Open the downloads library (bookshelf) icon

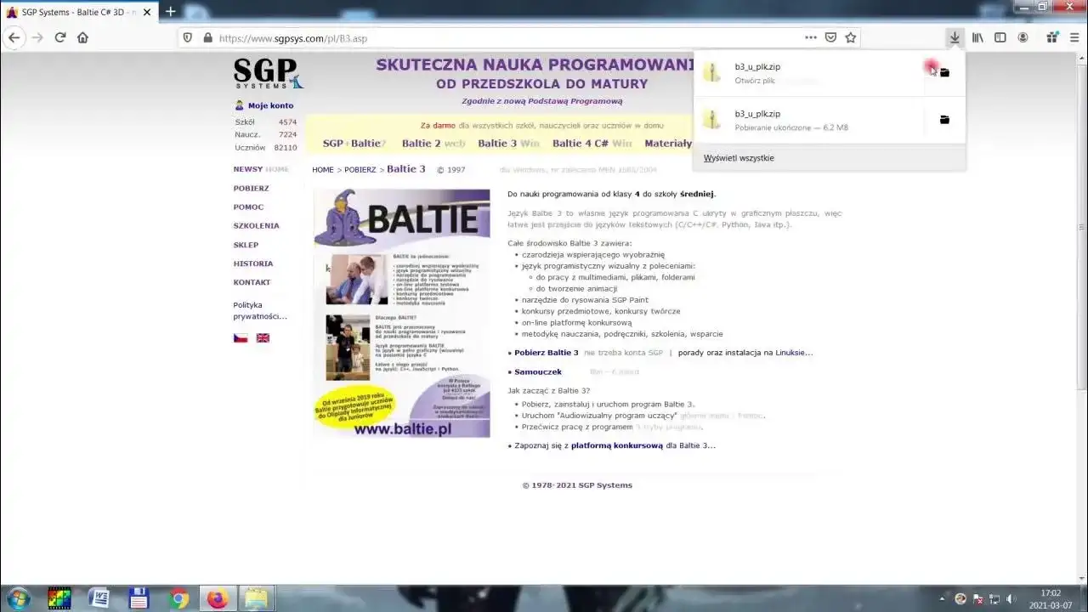977,37
